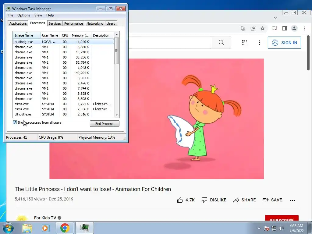Screen dimensions: 312x234
Task: Open the Options menu in Task Manager
Action: pyautogui.click(x=24, y=15)
